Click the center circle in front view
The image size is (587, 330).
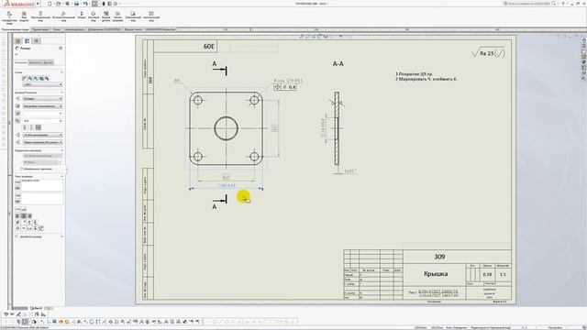tap(227, 128)
